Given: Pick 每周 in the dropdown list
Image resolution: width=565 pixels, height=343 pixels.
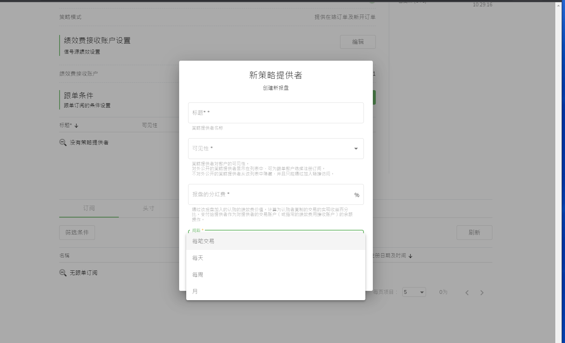Looking at the screenshot, I should coord(276,275).
